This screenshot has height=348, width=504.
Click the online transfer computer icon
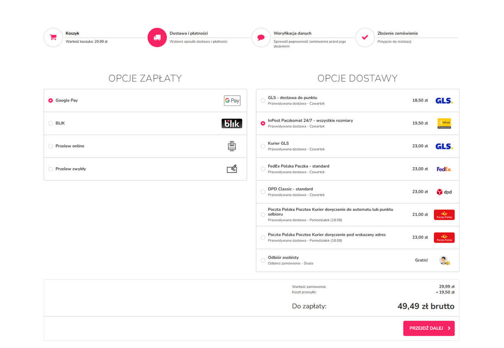pyautogui.click(x=232, y=146)
